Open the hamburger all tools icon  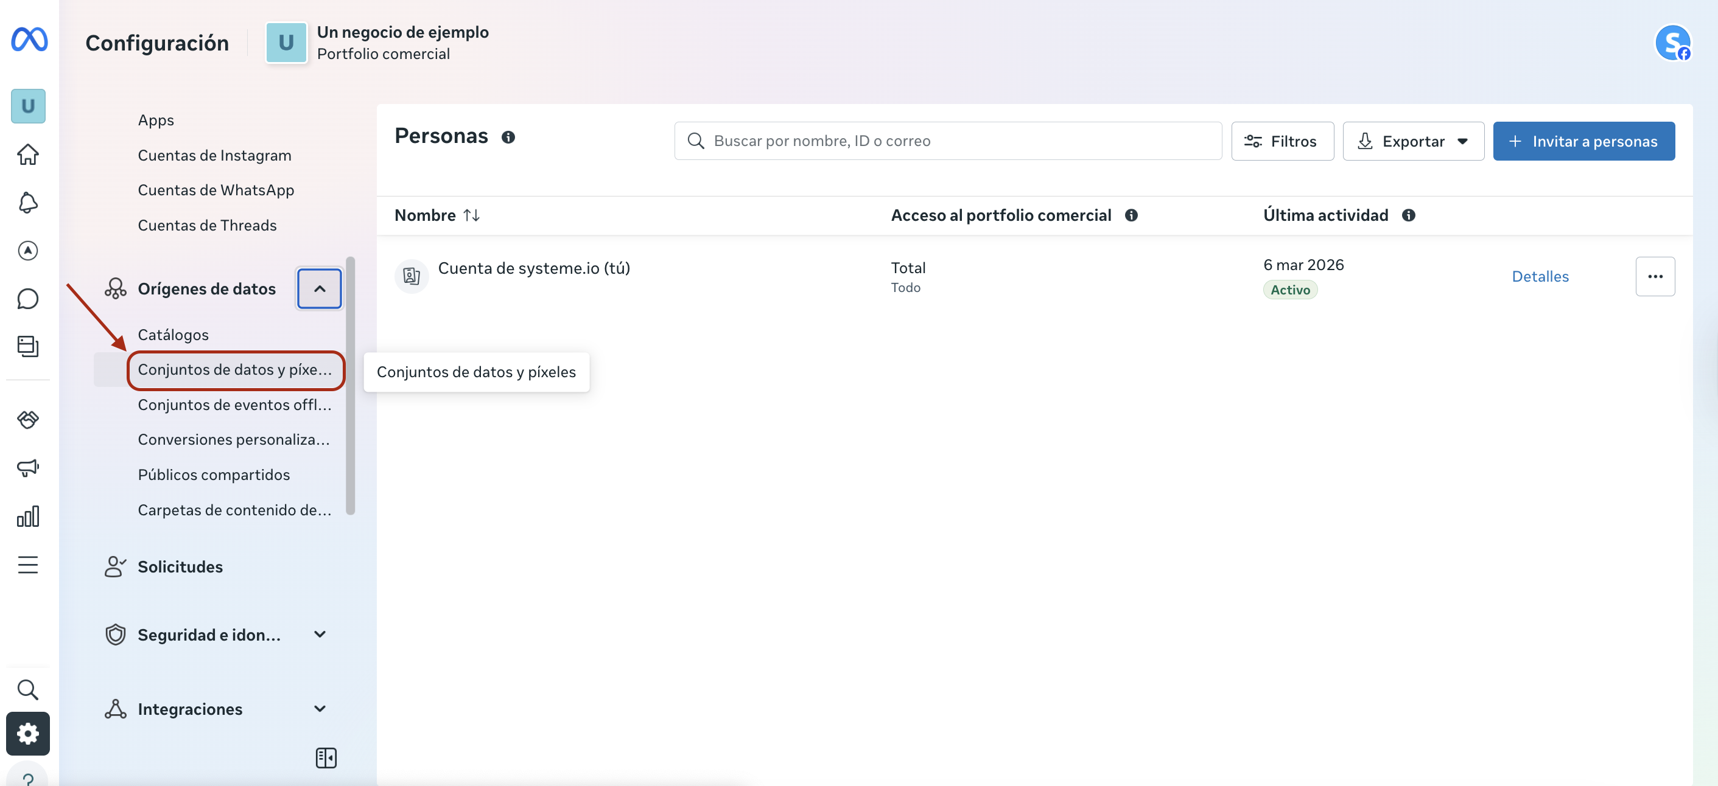[x=27, y=565]
